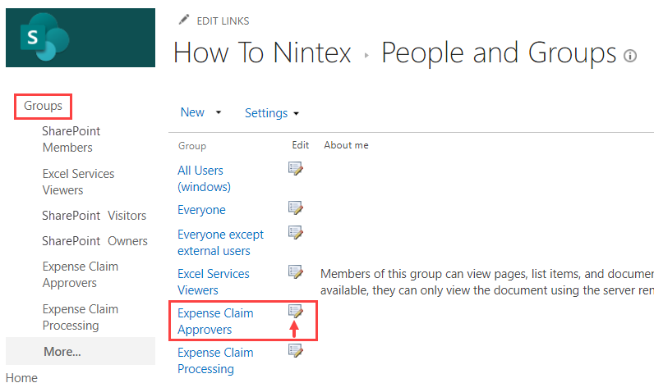
Task: Edit the All Users (windows) group
Action: (x=296, y=168)
